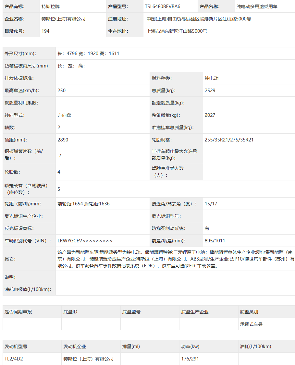
Task: Click steering type value 方向盘
Action: click(x=64, y=115)
